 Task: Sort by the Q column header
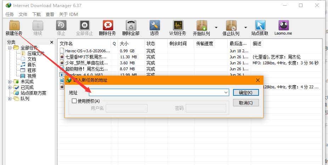[x=114, y=44]
